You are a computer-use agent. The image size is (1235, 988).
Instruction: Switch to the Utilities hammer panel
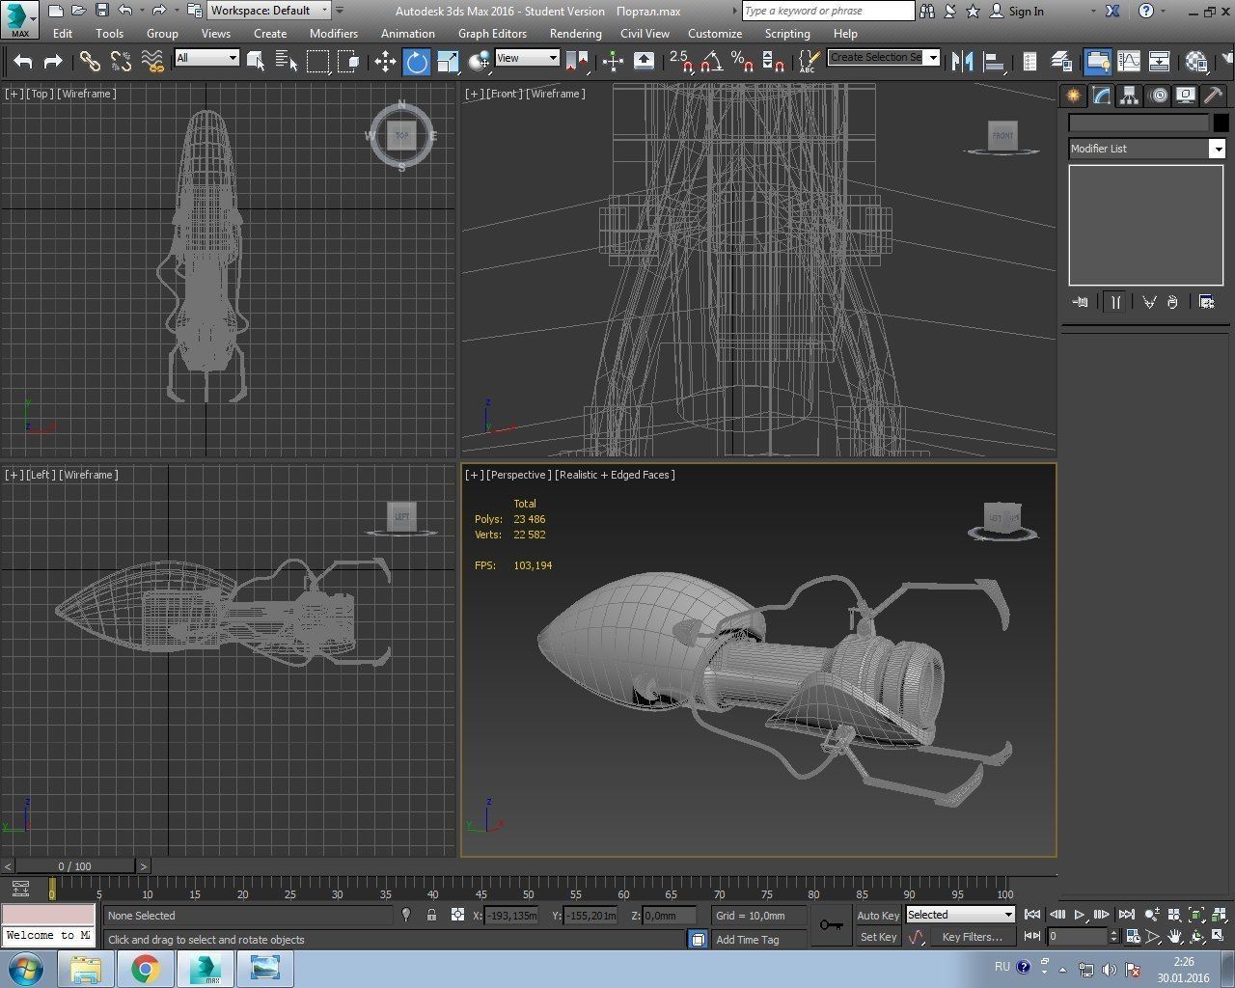coord(1213,96)
